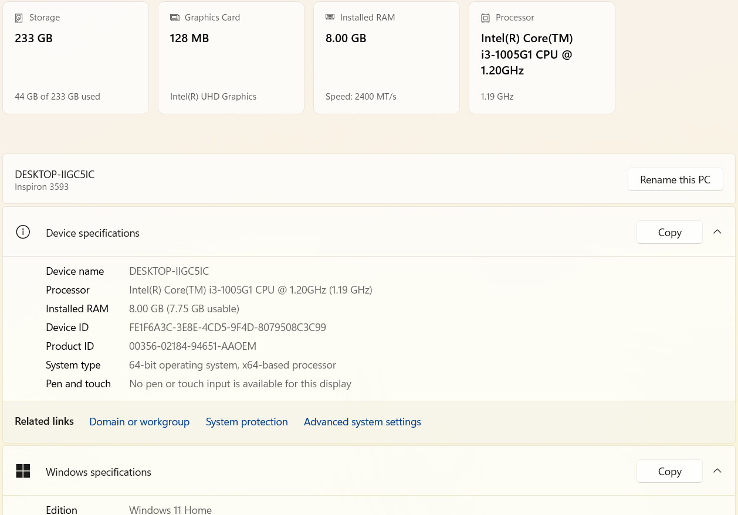The height and width of the screenshot is (515, 738).
Task: Click the Pen and touch label
Action: (78, 384)
